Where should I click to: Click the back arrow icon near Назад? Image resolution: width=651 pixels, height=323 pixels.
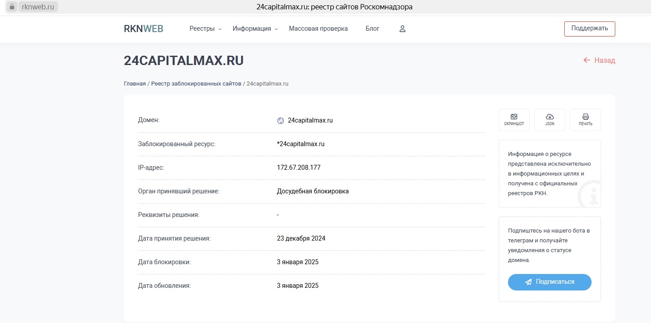(587, 60)
